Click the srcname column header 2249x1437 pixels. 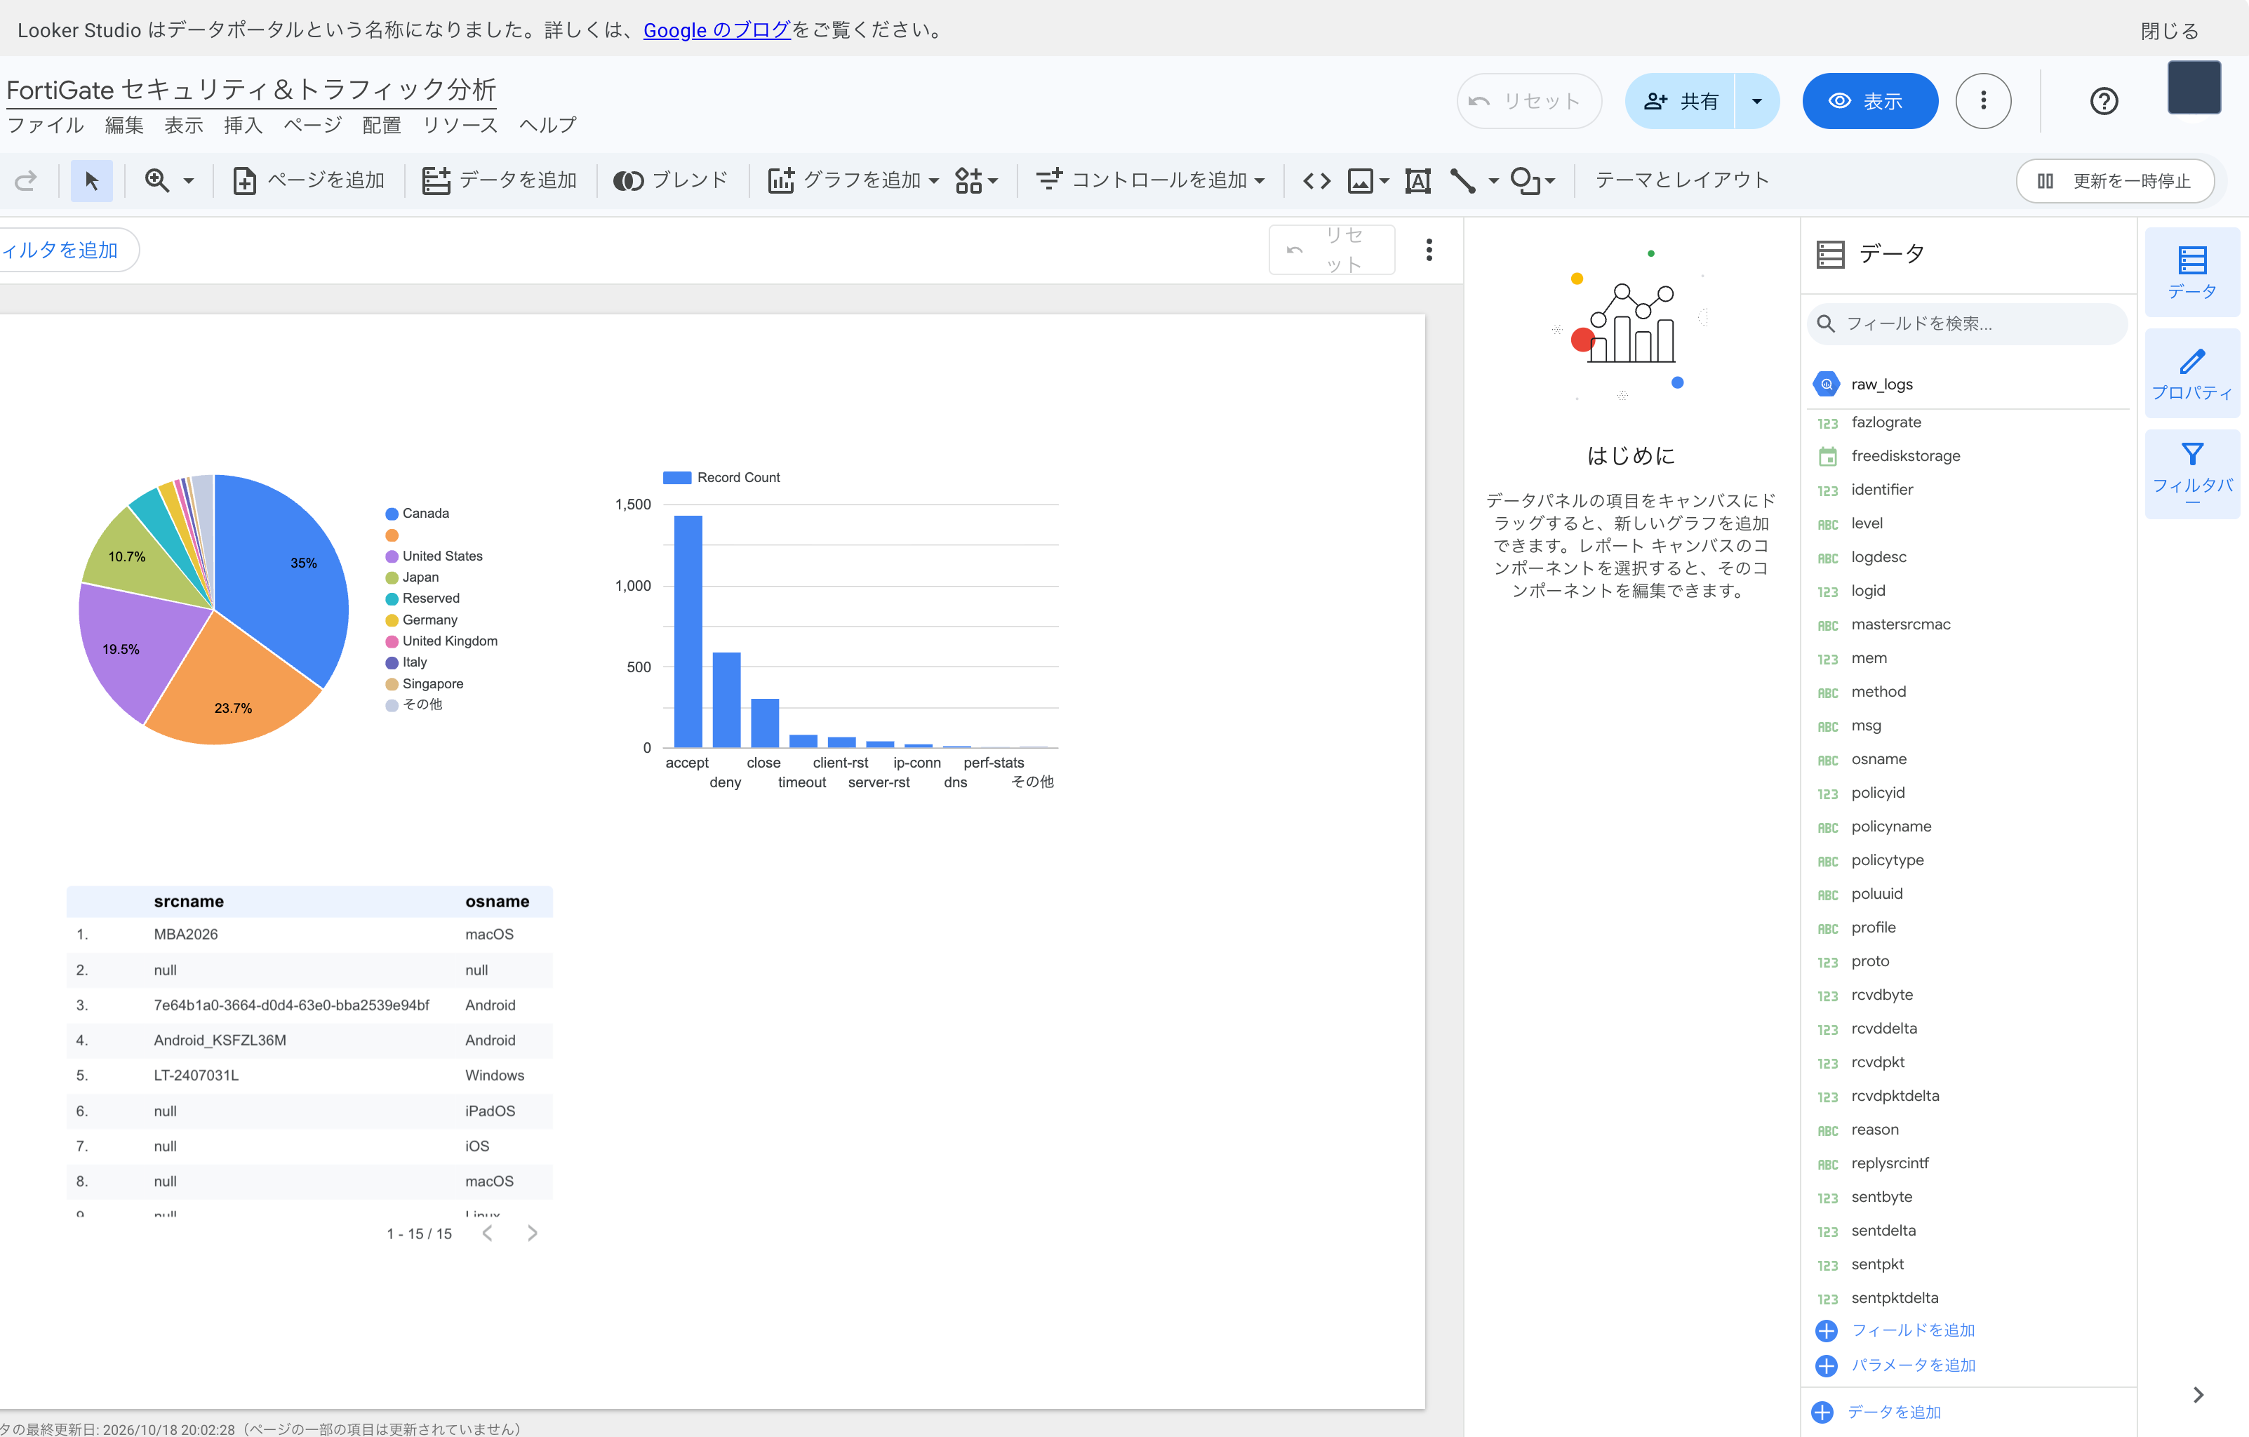point(189,901)
